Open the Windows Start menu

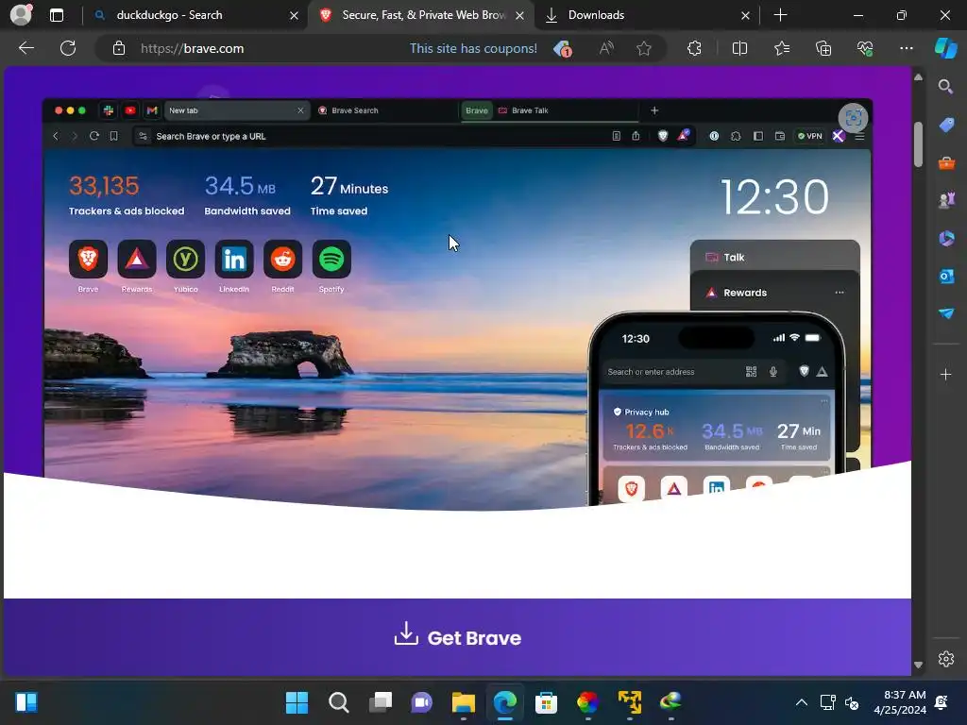(x=297, y=701)
